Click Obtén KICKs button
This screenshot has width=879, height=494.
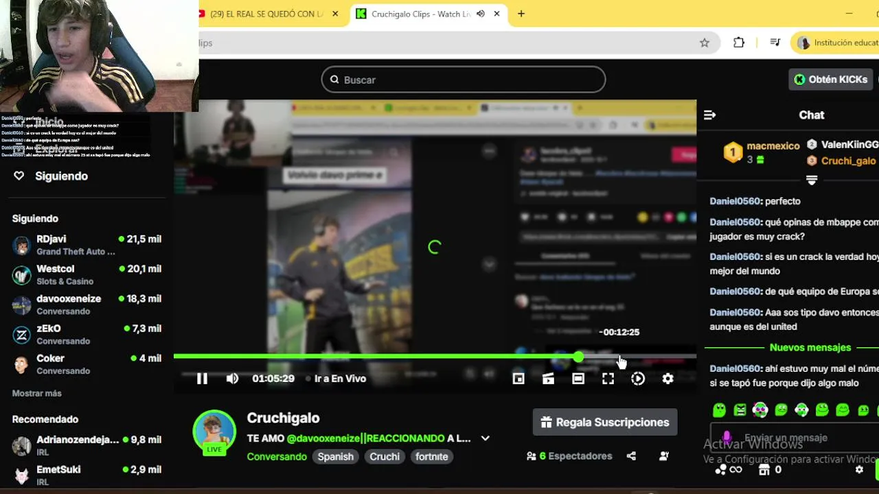831,80
